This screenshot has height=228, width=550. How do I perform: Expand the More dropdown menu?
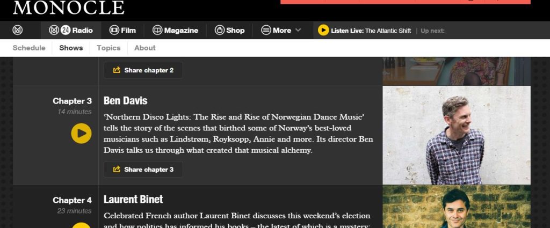point(281,30)
